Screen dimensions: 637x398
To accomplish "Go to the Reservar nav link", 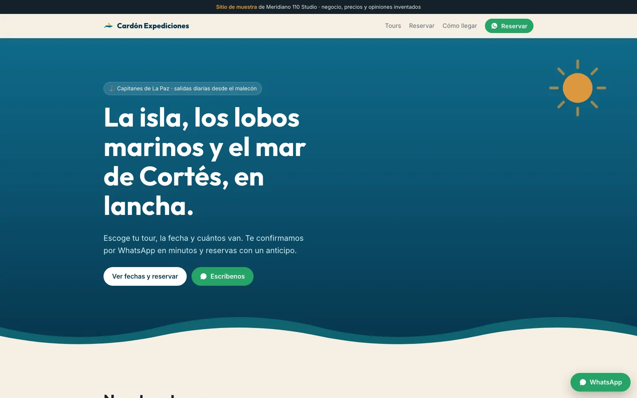I will point(422,26).
